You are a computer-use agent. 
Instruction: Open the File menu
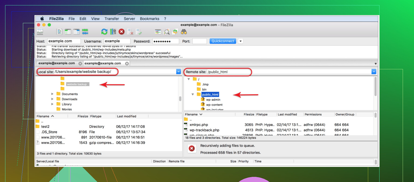coord(72,19)
